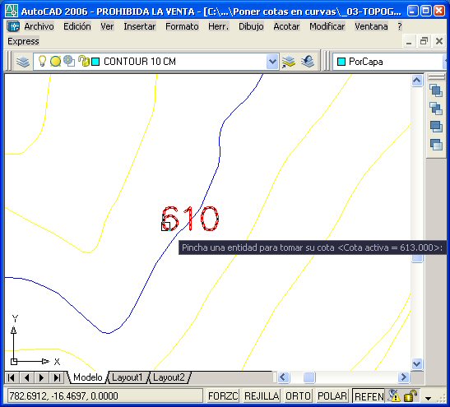Click the cyan layer color swatch
The width and height of the screenshot is (450, 407).
[x=95, y=62]
